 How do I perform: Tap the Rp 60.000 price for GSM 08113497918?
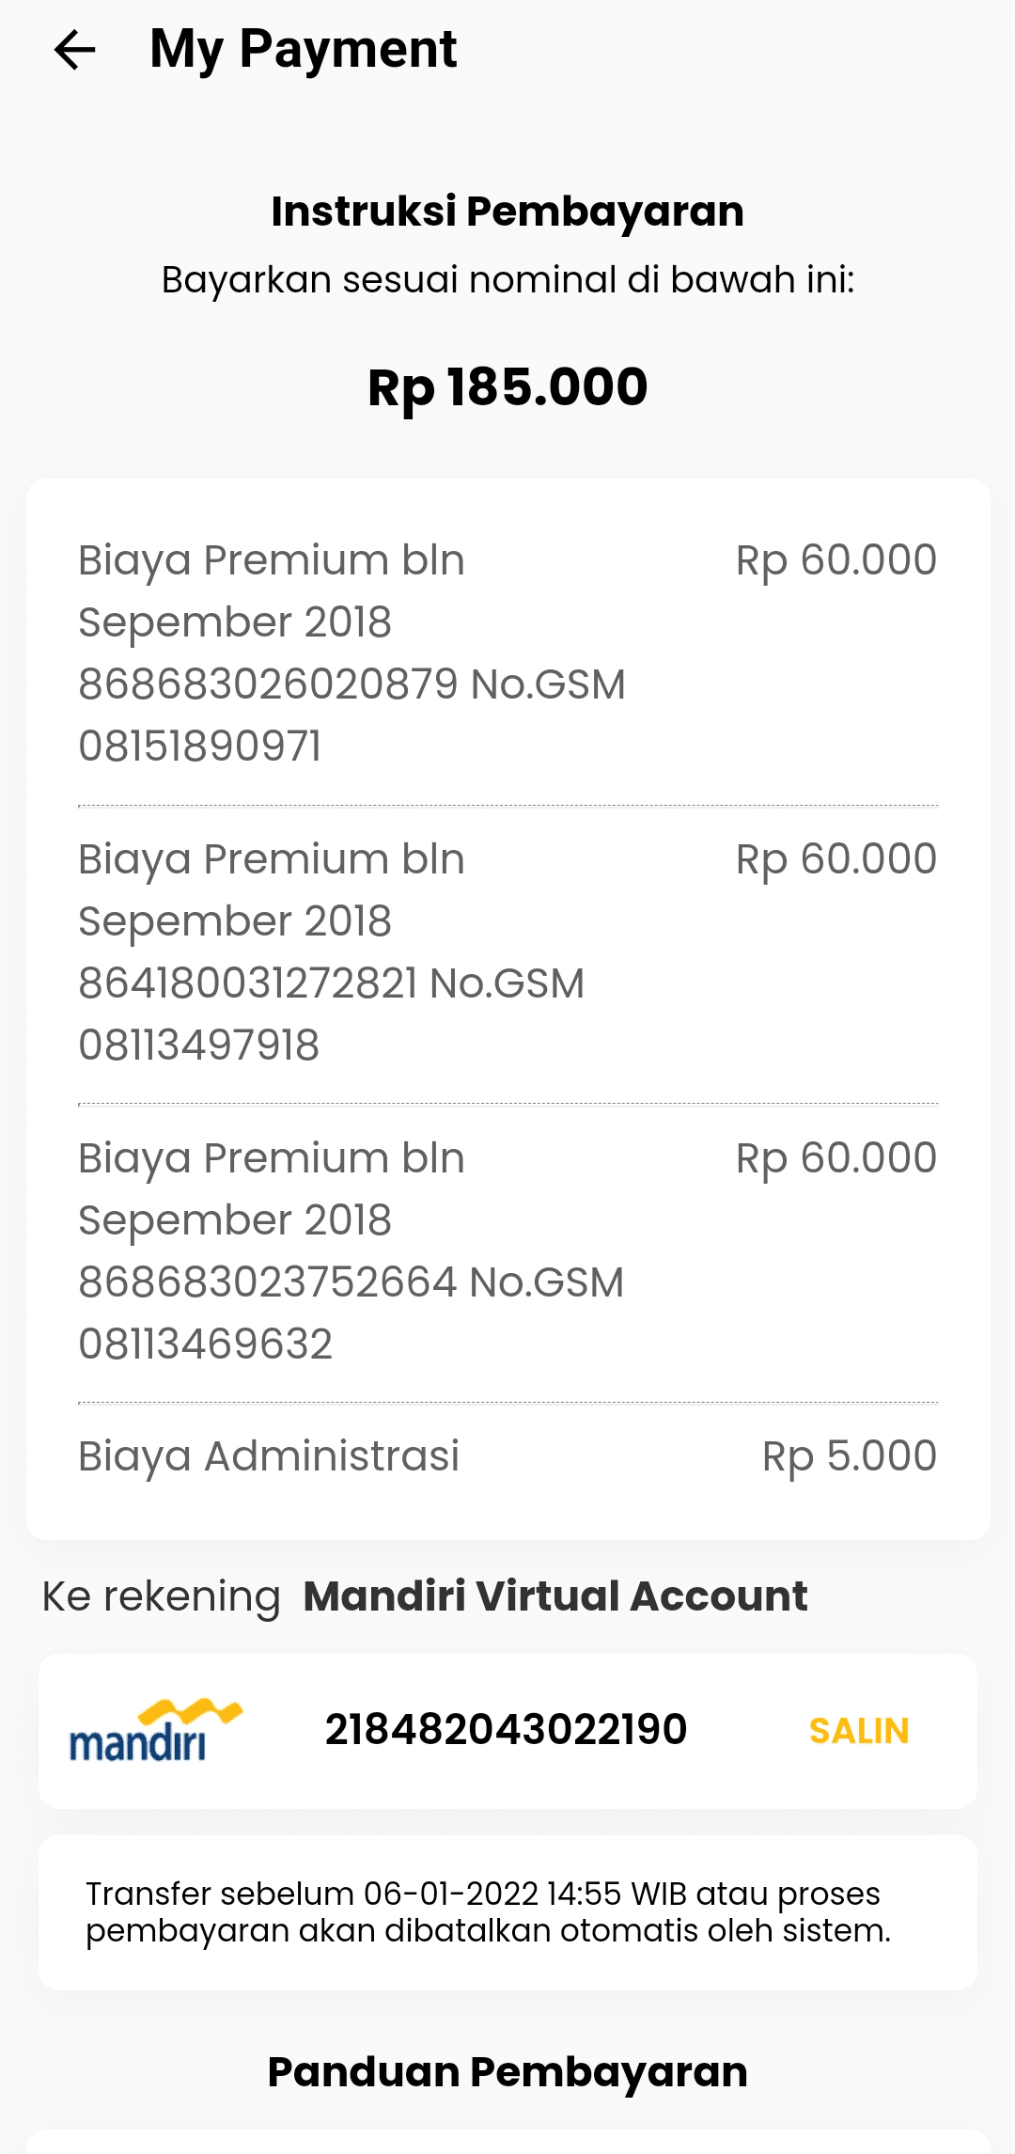coord(835,859)
